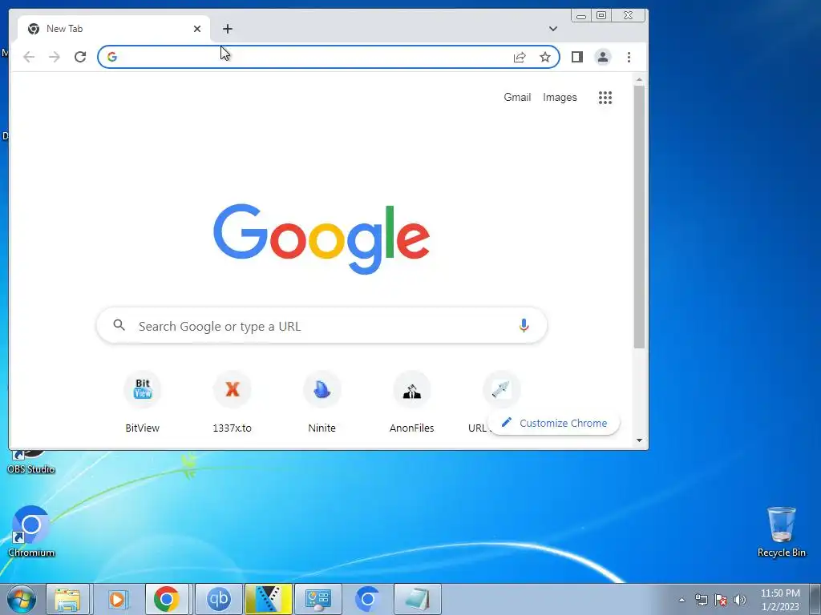Open Chromium from the taskbar
Screen dimensions: 821x615
[367, 599]
